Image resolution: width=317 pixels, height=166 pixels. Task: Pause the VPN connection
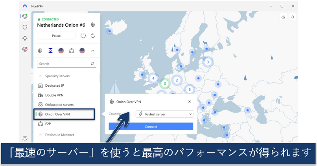(x=56, y=36)
